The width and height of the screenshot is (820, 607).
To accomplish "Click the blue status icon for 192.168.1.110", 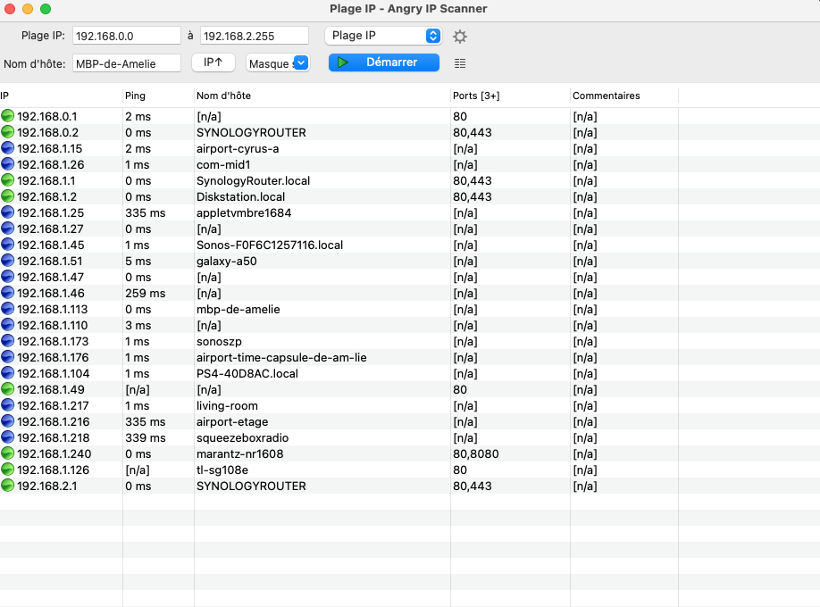I will [7, 325].
